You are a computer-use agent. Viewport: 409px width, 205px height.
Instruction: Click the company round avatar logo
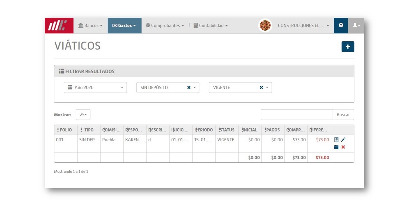pyautogui.click(x=265, y=25)
